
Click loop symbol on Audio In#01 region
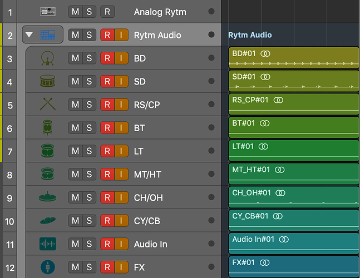284,240
